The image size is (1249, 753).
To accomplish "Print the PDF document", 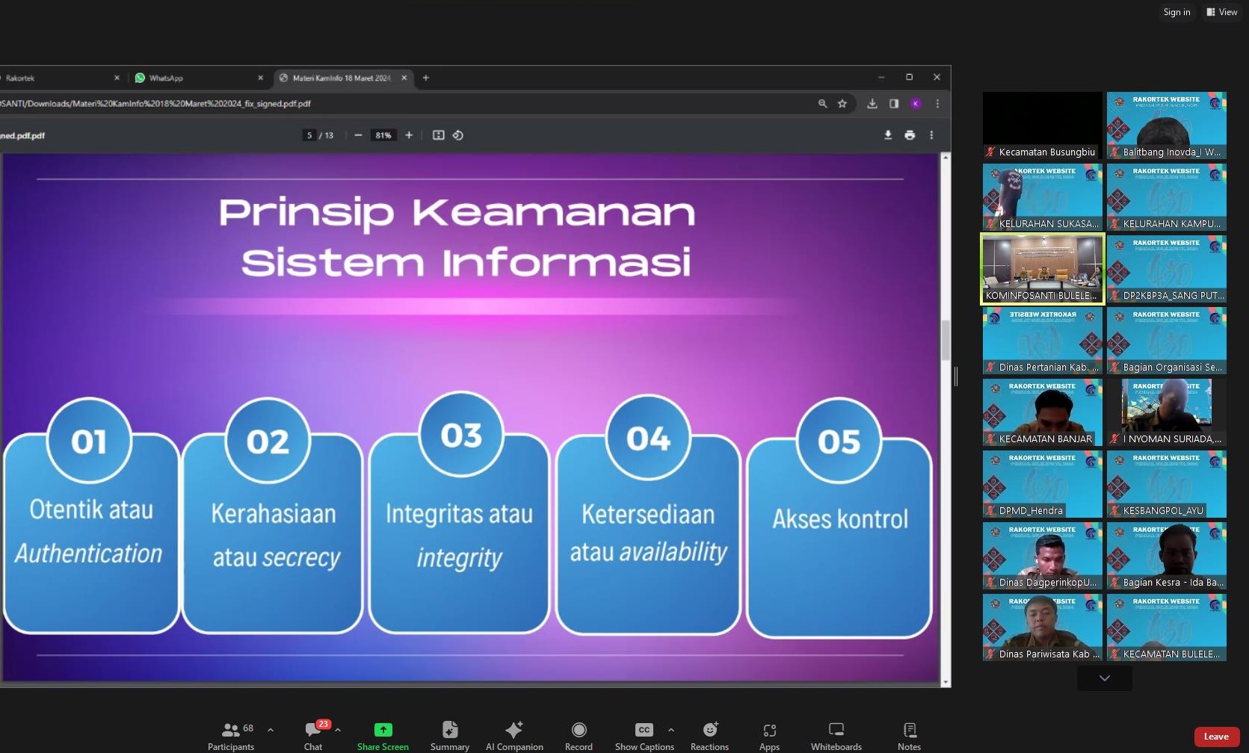I will click(910, 135).
